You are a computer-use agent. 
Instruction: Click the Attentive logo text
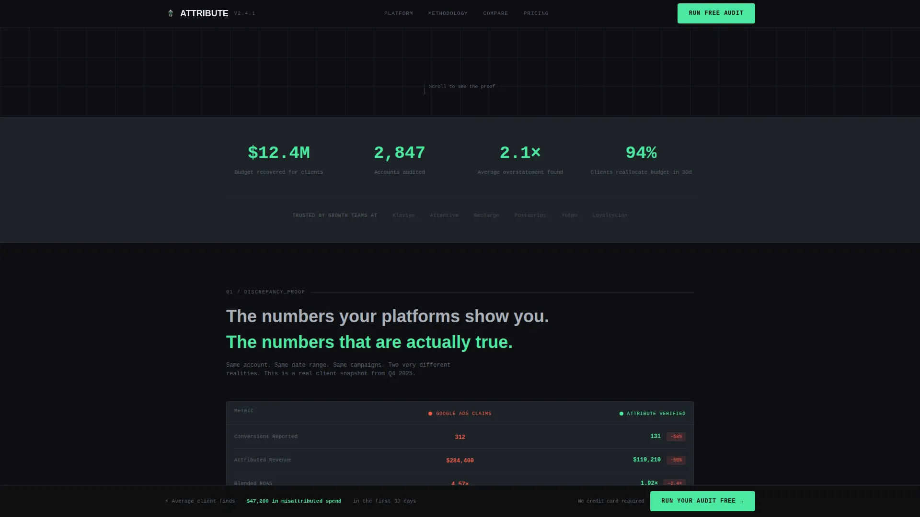click(444, 215)
